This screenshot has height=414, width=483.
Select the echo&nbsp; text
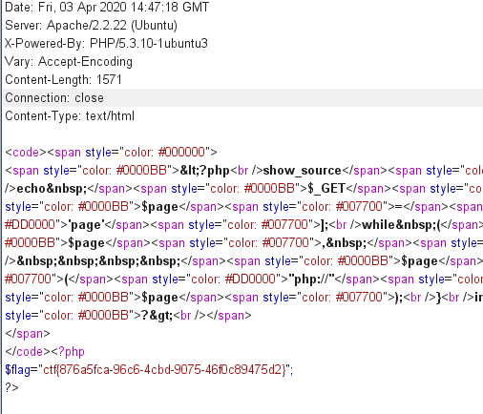(x=52, y=189)
